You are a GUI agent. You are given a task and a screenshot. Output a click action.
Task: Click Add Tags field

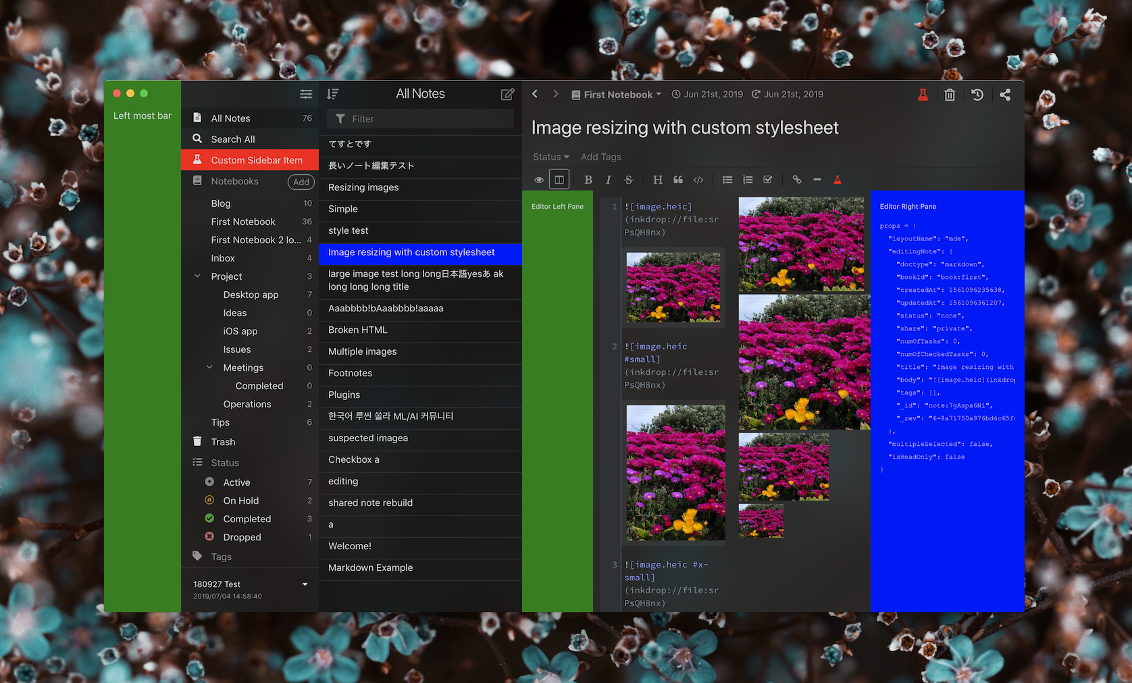(x=601, y=157)
